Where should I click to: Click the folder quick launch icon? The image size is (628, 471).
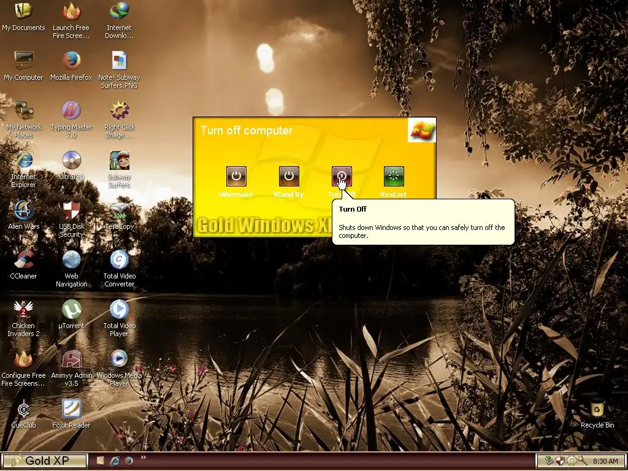tap(100, 461)
